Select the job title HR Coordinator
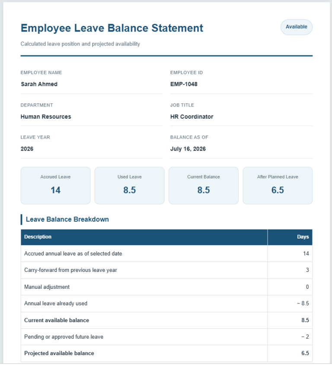 tap(192, 116)
